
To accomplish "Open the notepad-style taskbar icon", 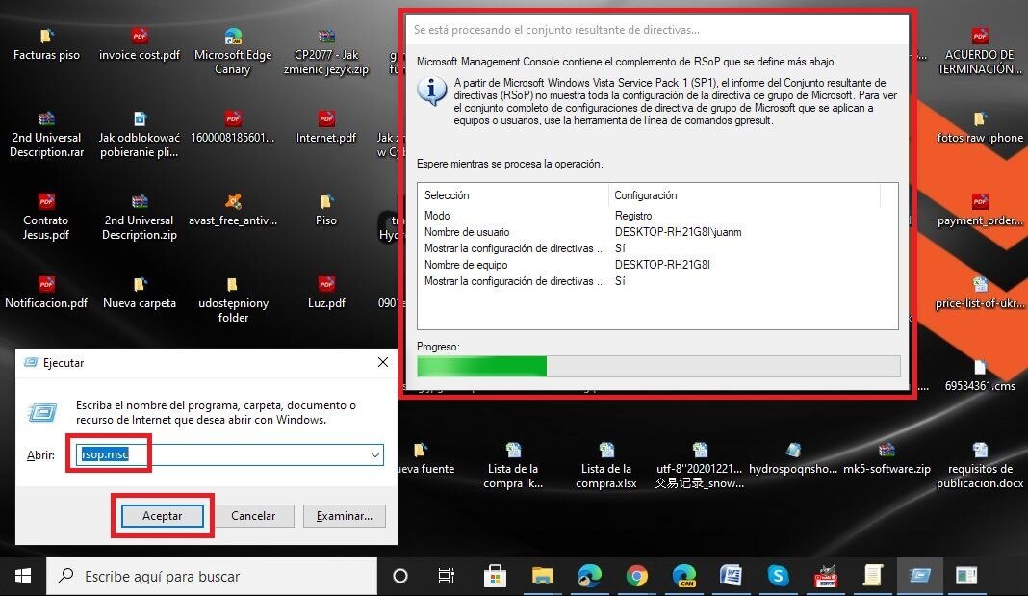I will coord(873,577).
